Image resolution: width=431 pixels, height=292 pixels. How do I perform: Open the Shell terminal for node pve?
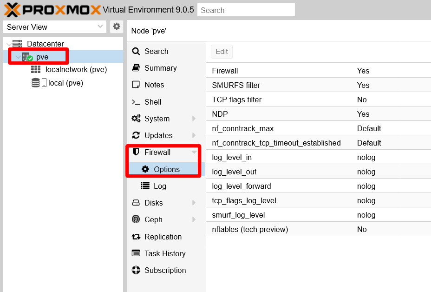135,102
